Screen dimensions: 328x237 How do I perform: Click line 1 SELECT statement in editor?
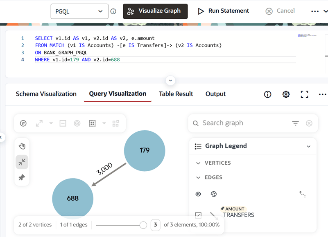pos(95,38)
